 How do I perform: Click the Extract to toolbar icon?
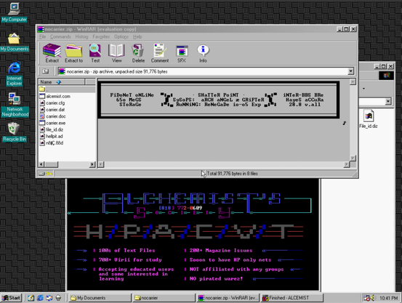point(74,53)
